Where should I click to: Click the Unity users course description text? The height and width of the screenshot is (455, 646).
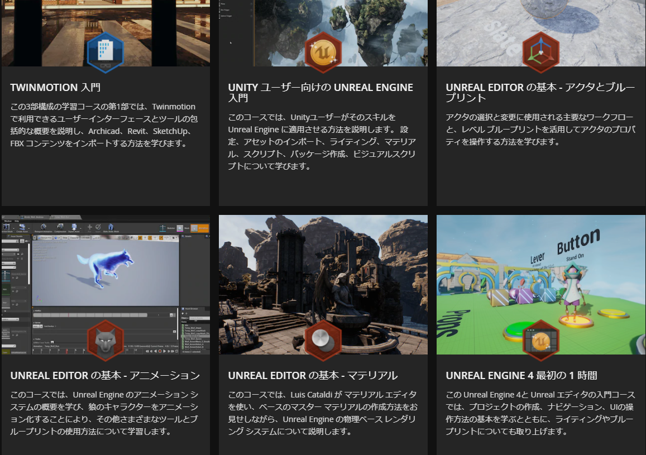(322, 142)
